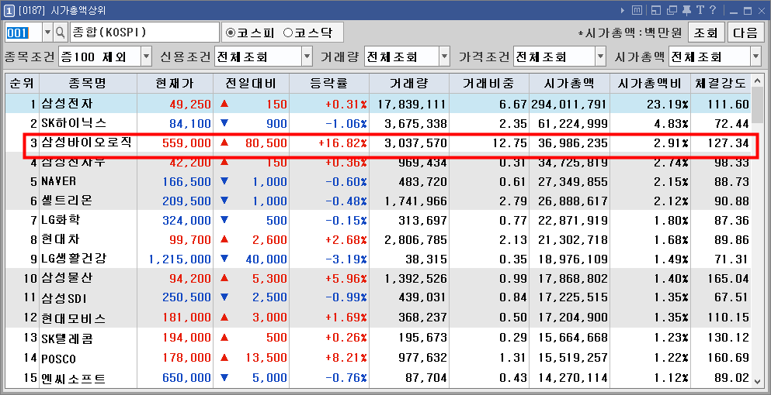Click the 거래비중 column header
Image resolution: width=771 pixels, height=395 pixels.
(x=488, y=84)
